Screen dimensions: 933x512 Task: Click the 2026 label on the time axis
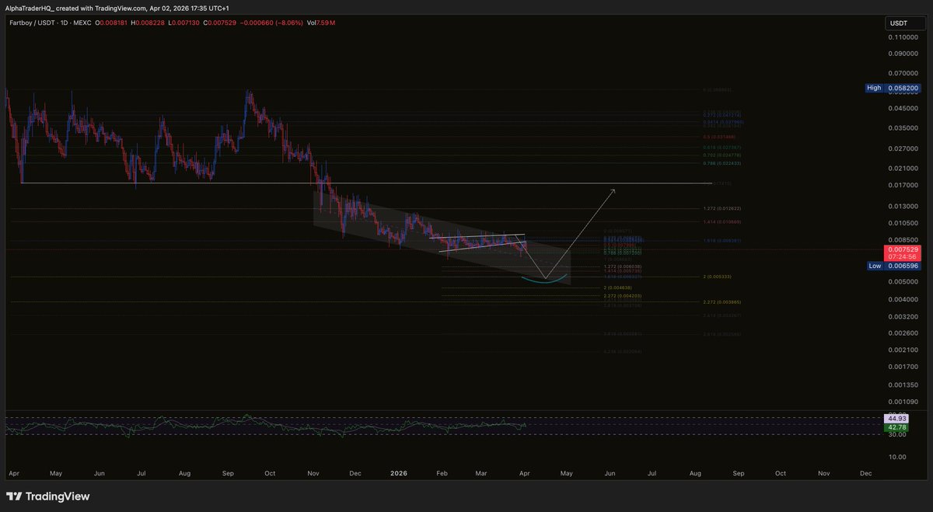[398, 472]
